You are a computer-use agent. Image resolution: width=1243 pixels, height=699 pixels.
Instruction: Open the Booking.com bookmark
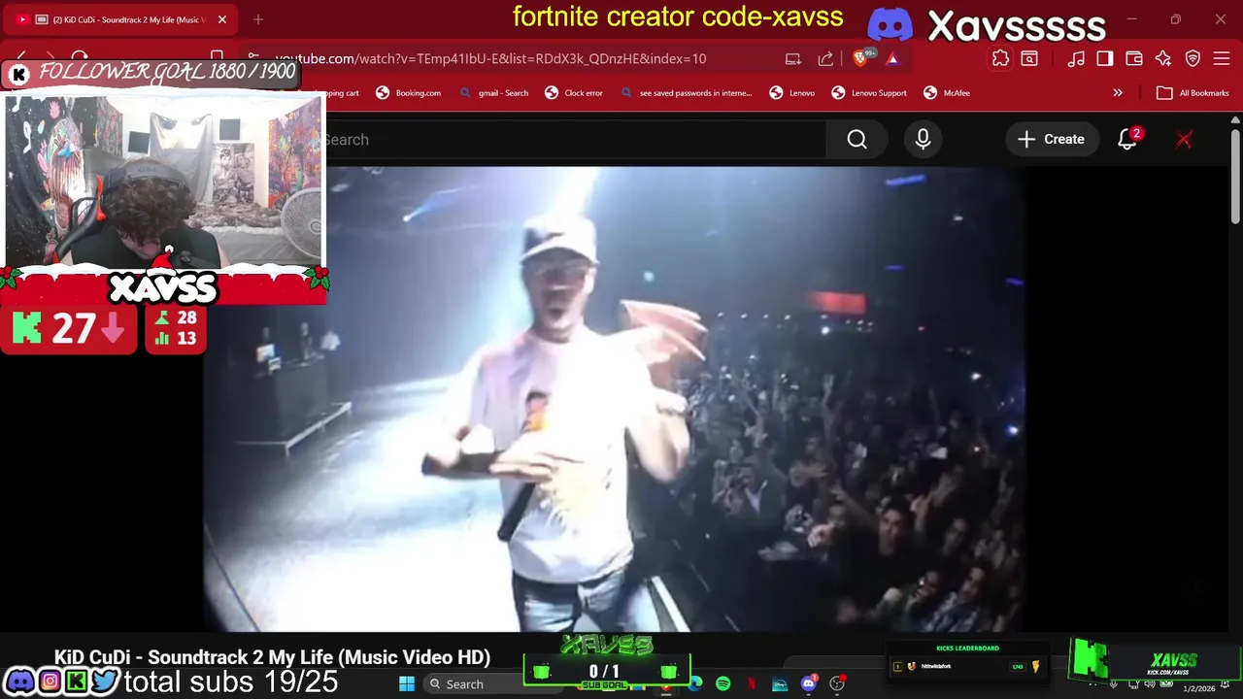pyautogui.click(x=408, y=93)
